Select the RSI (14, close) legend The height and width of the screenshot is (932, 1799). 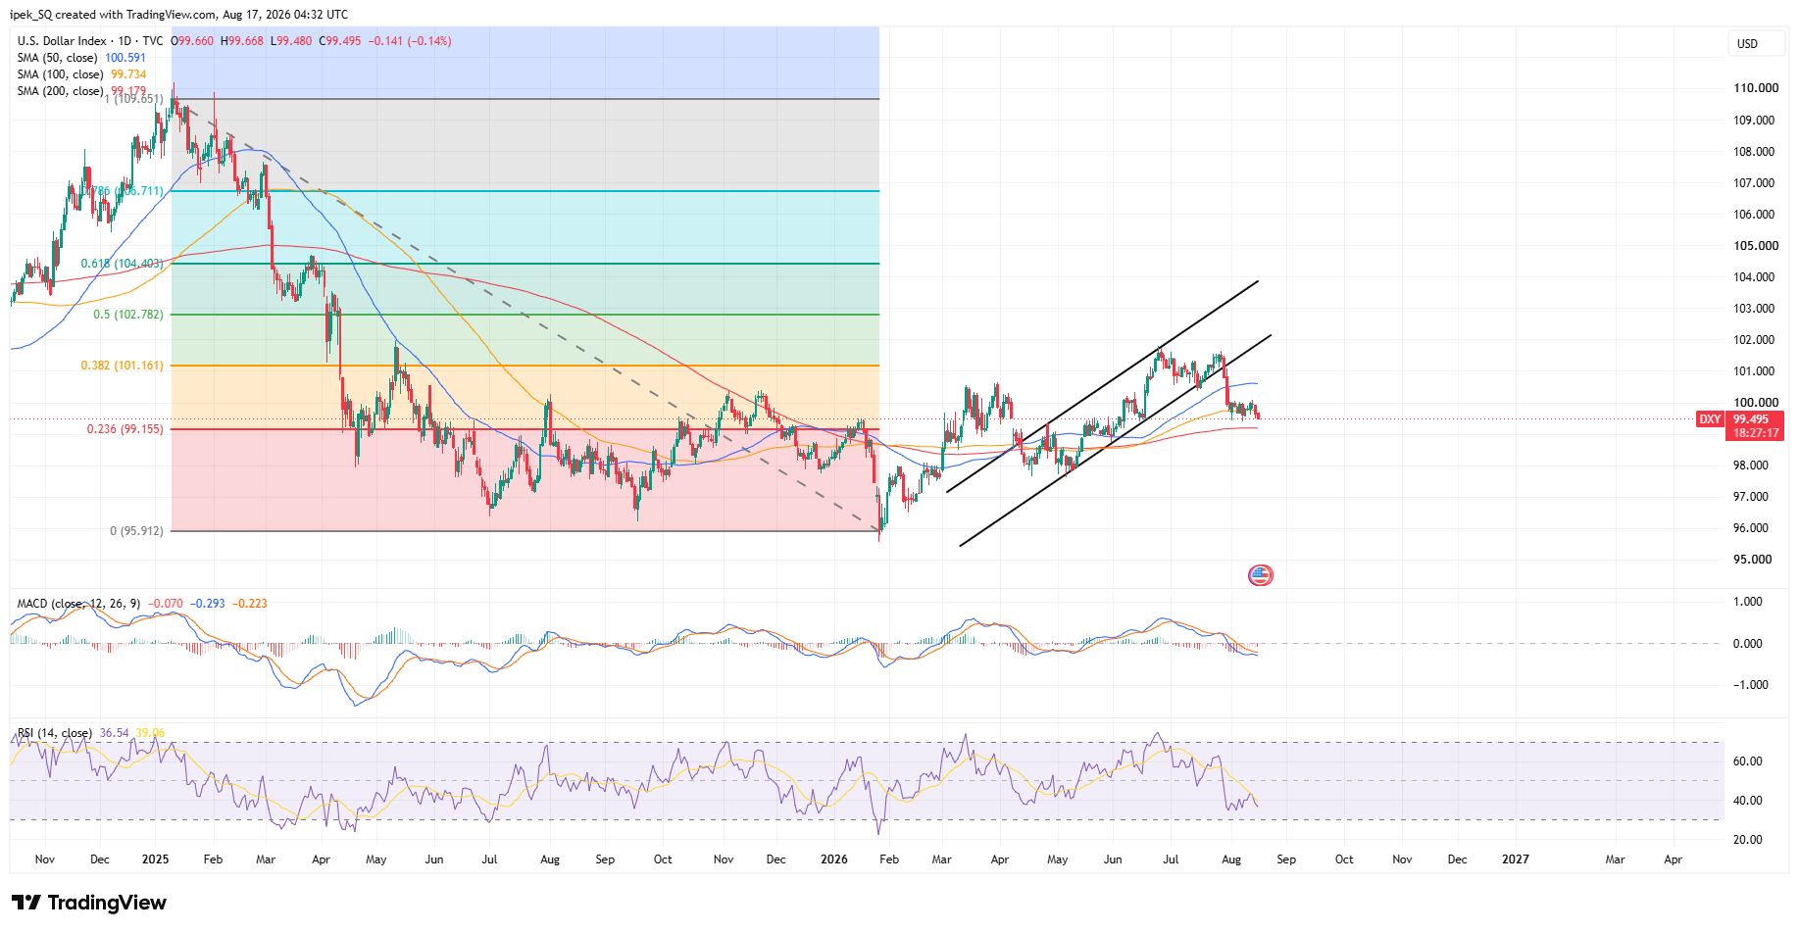pyautogui.click(x=55, y=733)
